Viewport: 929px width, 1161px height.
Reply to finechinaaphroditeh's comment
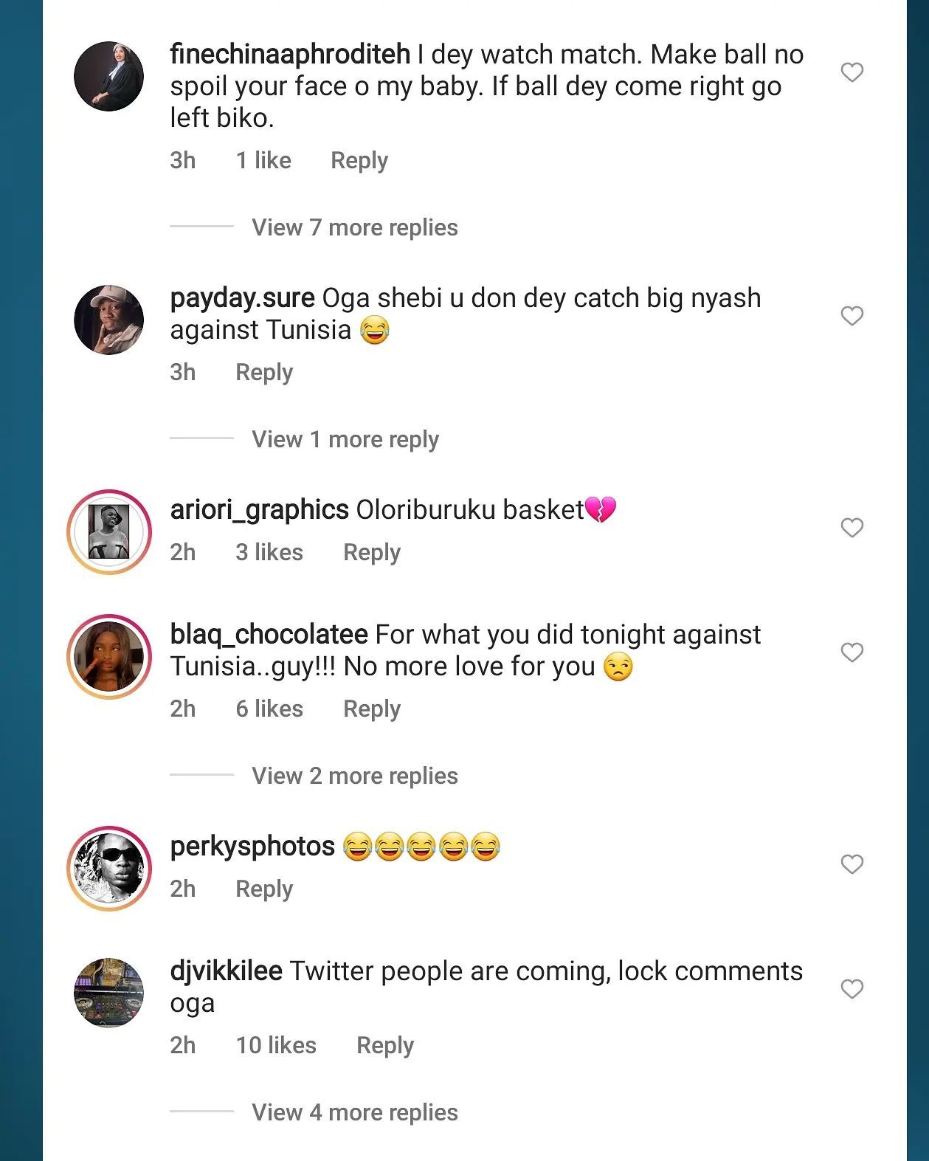click(359, 160)
